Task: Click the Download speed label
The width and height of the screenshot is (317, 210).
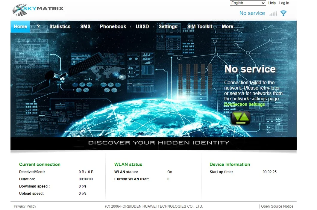Action: [34, 186]
